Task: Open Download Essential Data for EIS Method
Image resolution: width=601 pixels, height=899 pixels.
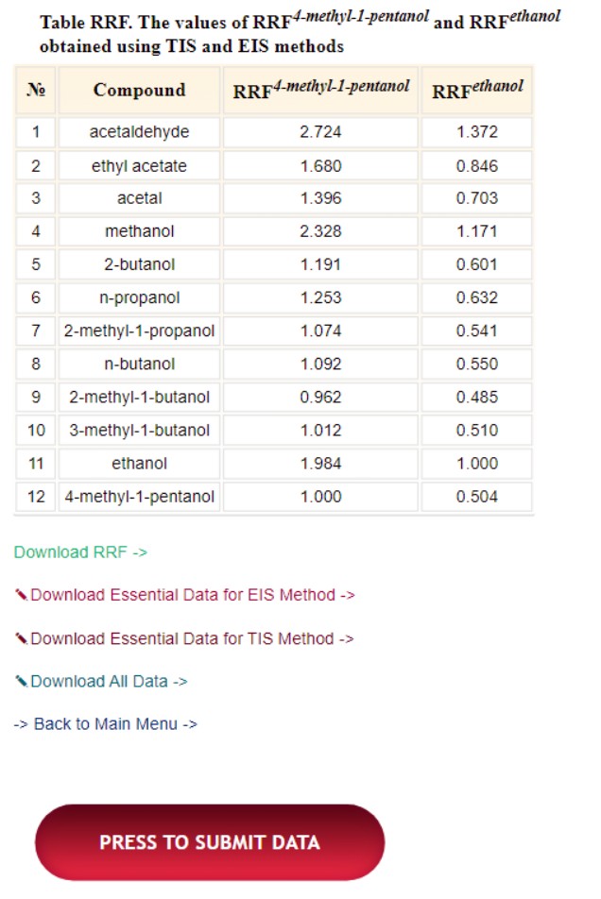Action: coord(193,595)
